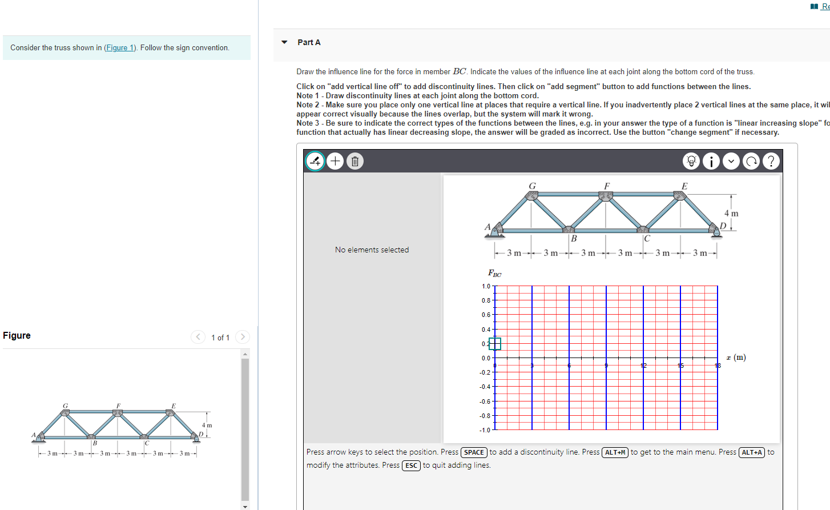Click the previous figure arrow
Image resolution: width=830 pixels, height=510 pixels.
(x=198, y=337)
